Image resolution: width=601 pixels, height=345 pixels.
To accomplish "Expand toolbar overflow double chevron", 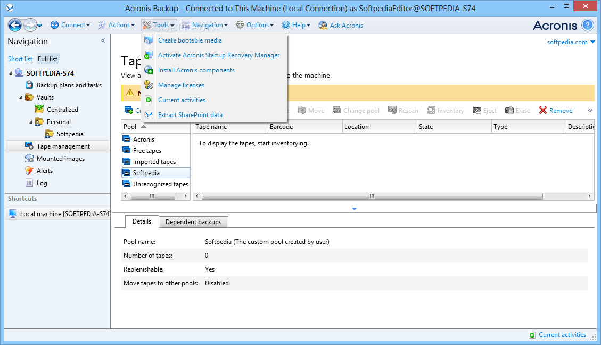I will point(590,110).
